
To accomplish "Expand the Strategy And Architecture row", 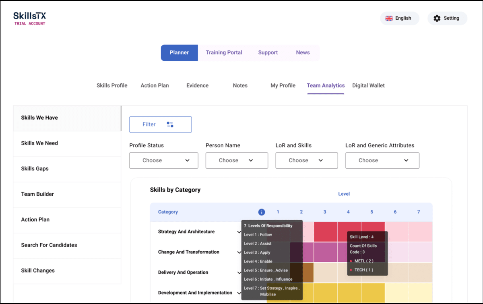I will click(x=239, y=232).
